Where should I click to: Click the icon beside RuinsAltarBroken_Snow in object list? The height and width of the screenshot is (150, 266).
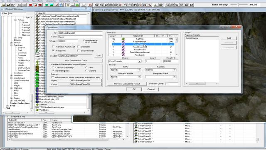point(37,96)
